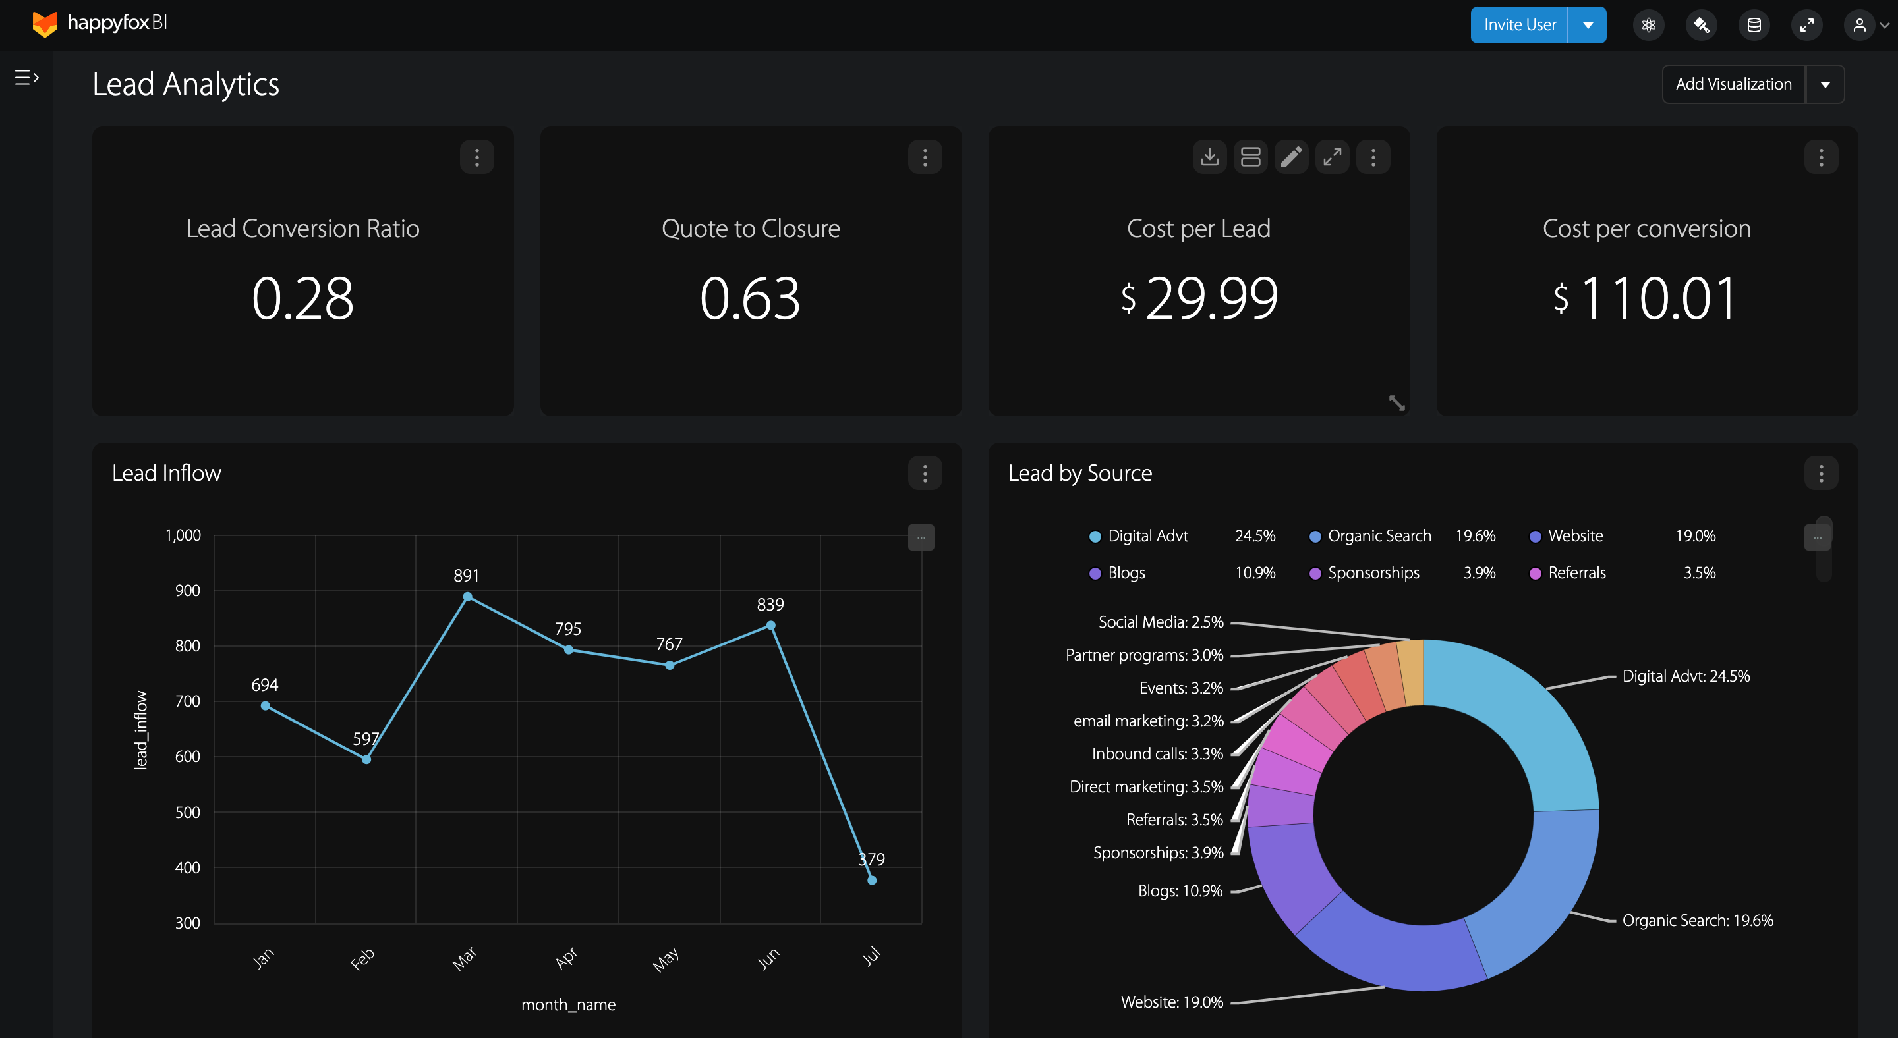
Task: Click the Jun data point 839
Action: [x=770, y=625]
